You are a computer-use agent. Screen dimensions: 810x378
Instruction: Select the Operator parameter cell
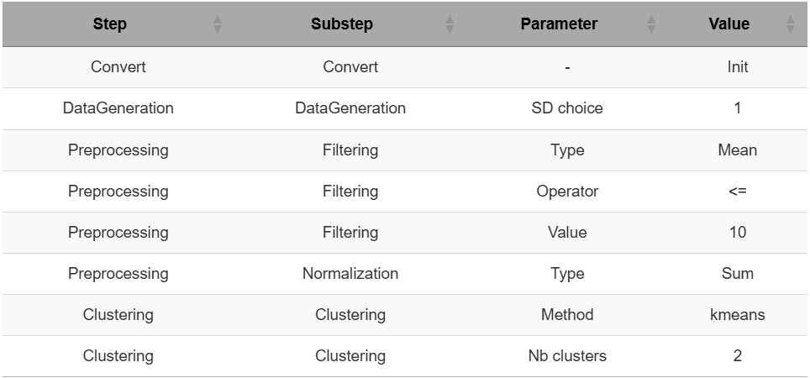[567, 191]
